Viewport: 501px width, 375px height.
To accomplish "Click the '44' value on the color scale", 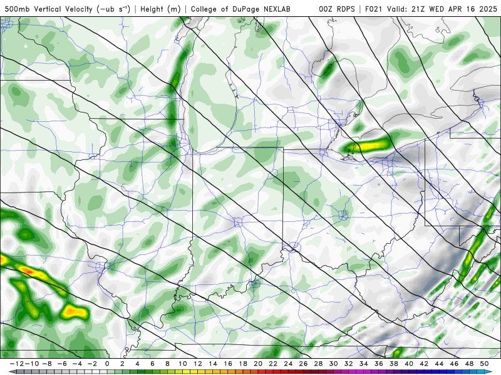I will coord(439,364).
